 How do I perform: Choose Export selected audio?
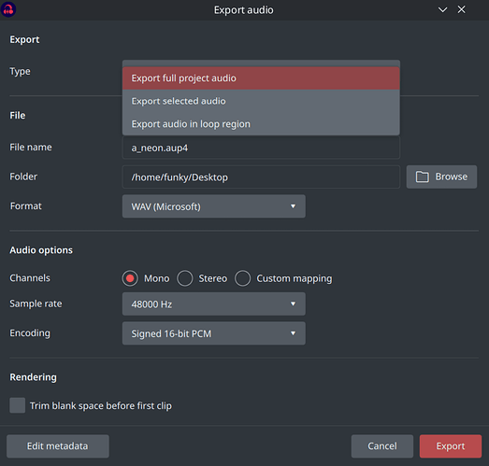coord(261,101)
